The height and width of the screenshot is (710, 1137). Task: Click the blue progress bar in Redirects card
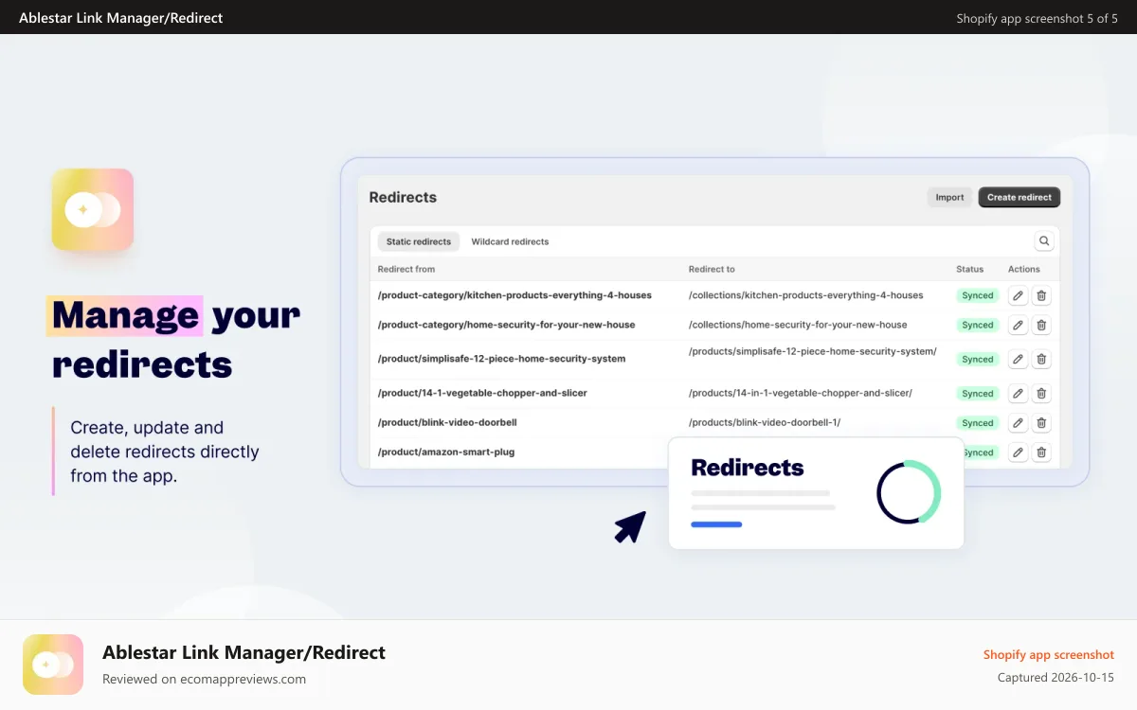tap(716, 524)
